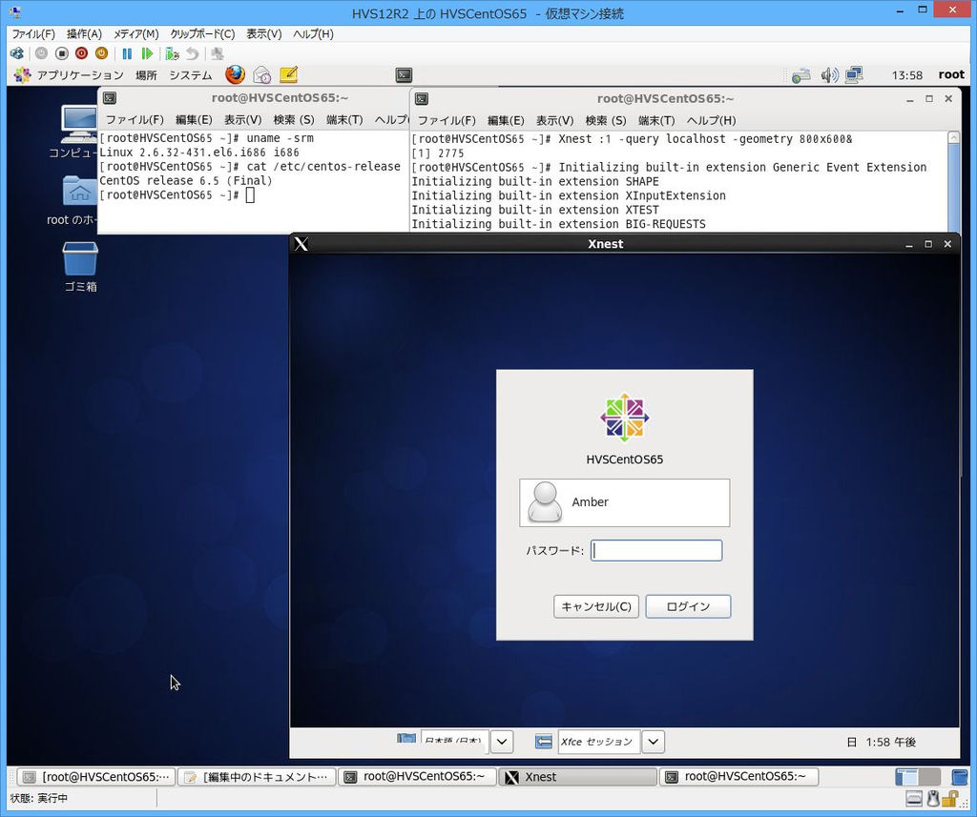Click the Ctrl+Alt+Del icon in Hyper-V toolbar
This screenshot has height=817, width=977.
[17, 53]
